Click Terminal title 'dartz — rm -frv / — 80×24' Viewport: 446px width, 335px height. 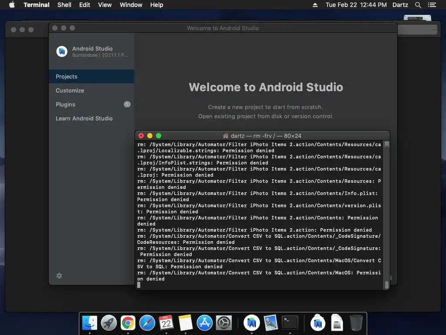(266, 136)
